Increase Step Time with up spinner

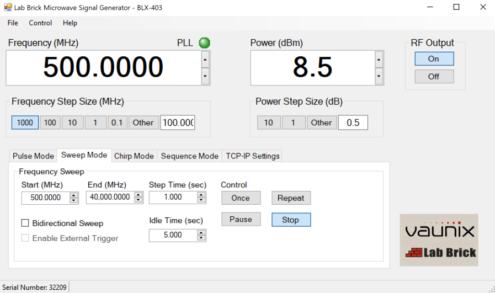[x=201, y=195]
